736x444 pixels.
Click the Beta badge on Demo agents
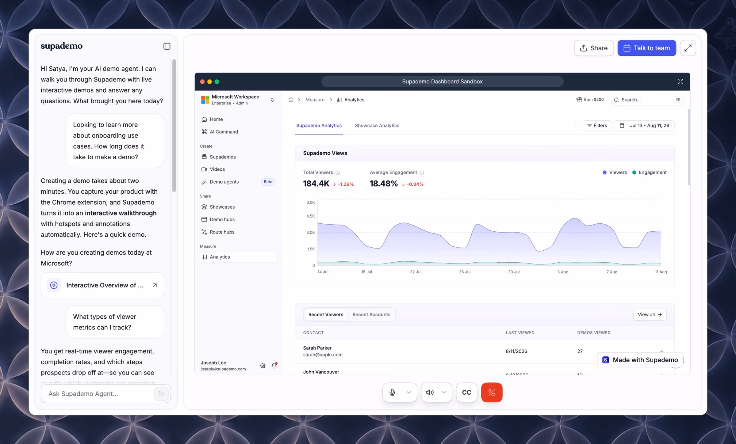click(x=268, y=182)
